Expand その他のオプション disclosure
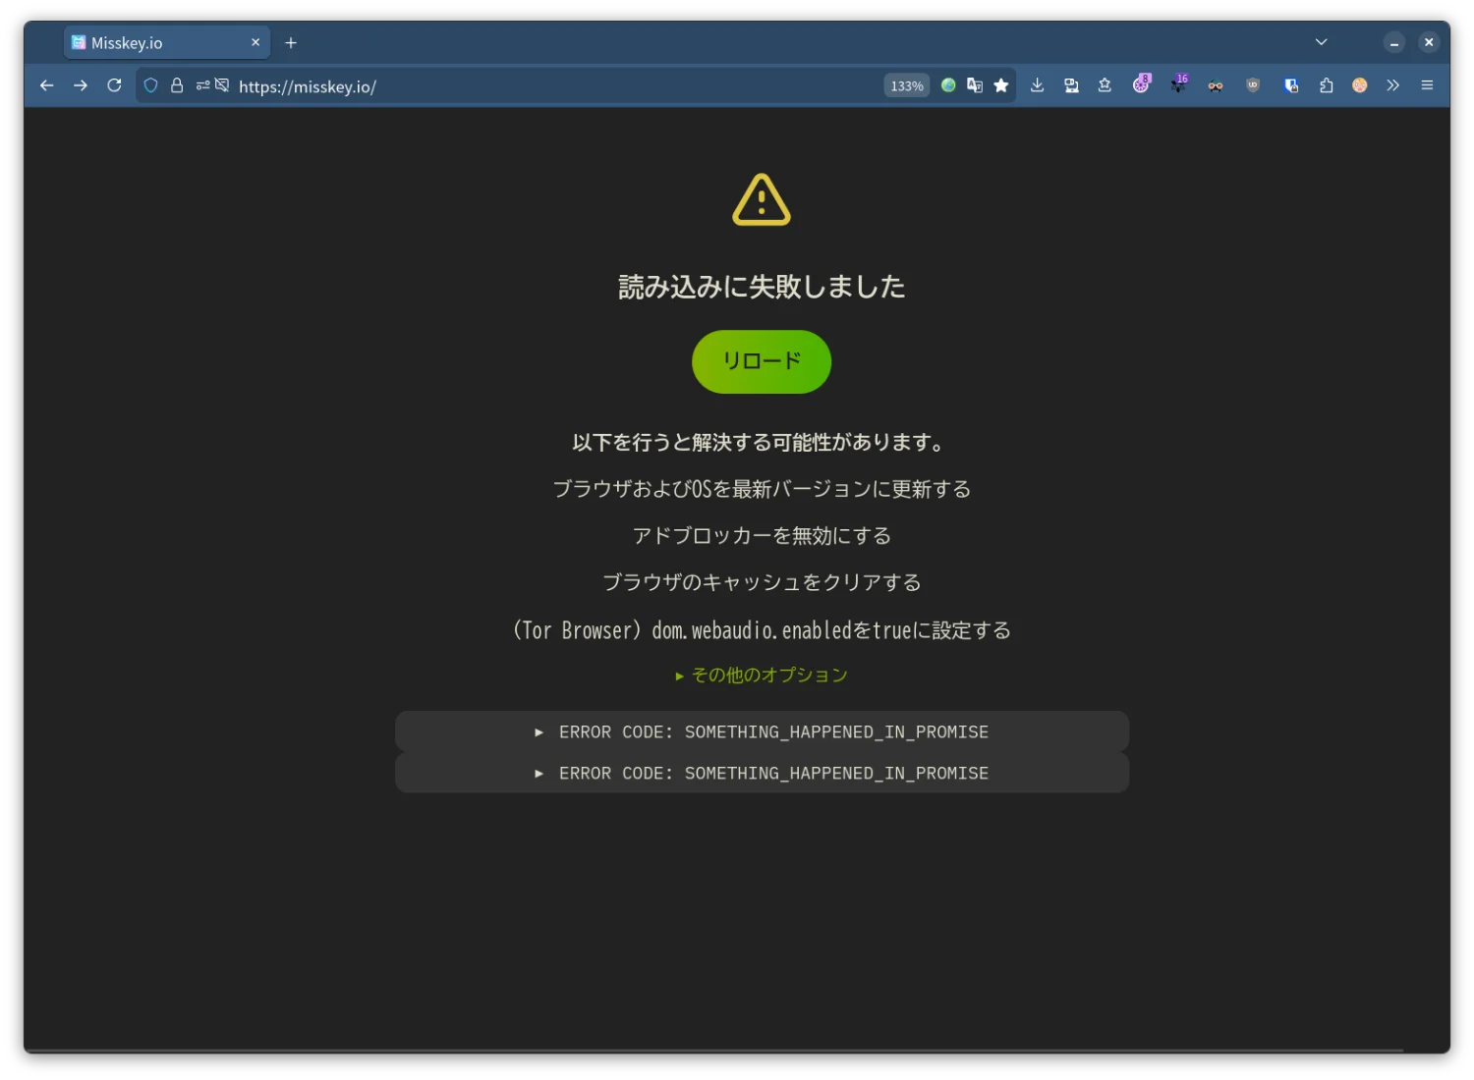Screen dimensions: 1474x1080 tap(761, 675)
